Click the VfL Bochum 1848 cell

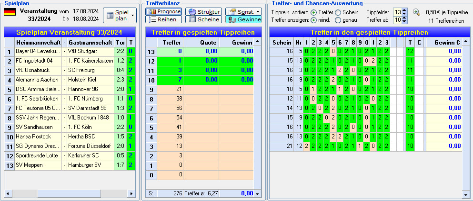click(x=91, y=118)
